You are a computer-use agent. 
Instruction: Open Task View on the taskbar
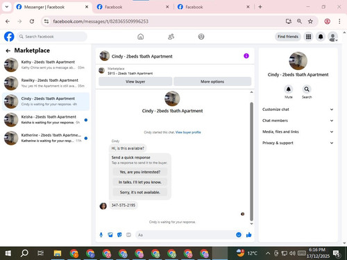40,254
